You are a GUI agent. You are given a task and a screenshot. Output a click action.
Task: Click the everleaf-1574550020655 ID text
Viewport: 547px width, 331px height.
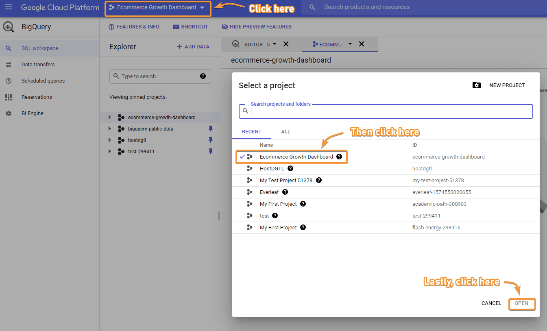(442, 192)
